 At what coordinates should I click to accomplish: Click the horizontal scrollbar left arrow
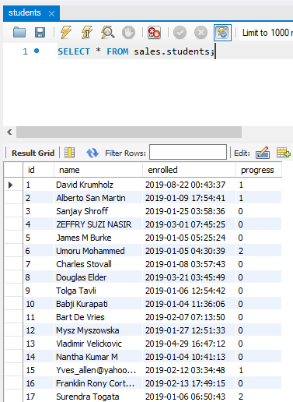(9, 132)
